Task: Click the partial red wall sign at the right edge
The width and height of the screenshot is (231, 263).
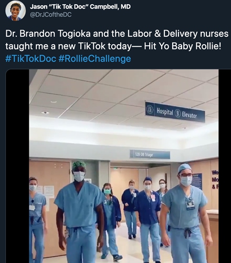Action: [215, 179]
